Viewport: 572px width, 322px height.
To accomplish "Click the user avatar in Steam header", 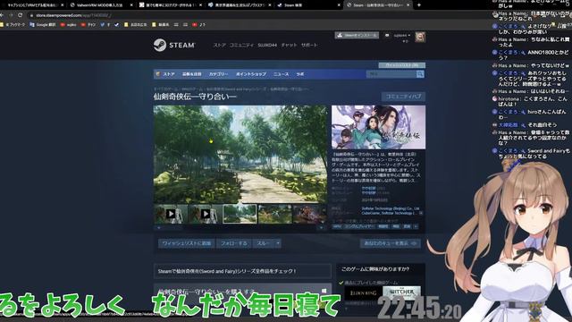I will 420,37.
